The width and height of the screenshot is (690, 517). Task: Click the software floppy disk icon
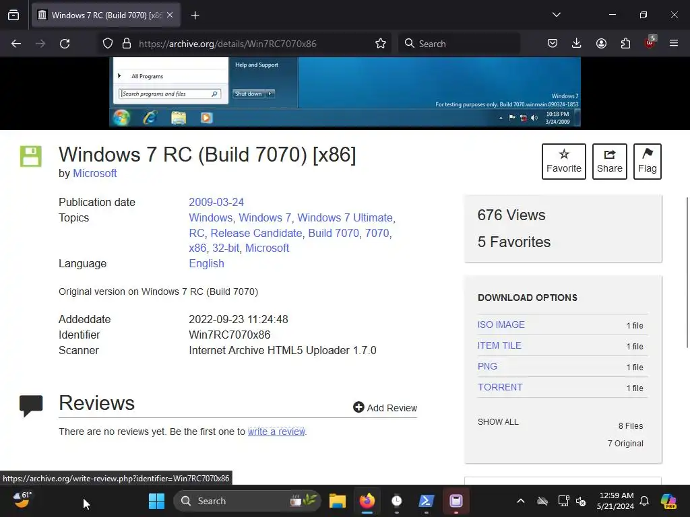(x=31, y=156)
